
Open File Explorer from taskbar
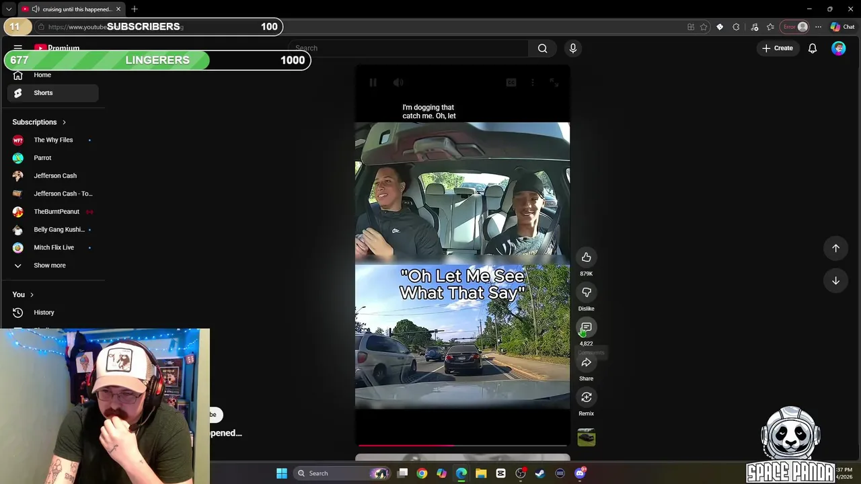481,473
